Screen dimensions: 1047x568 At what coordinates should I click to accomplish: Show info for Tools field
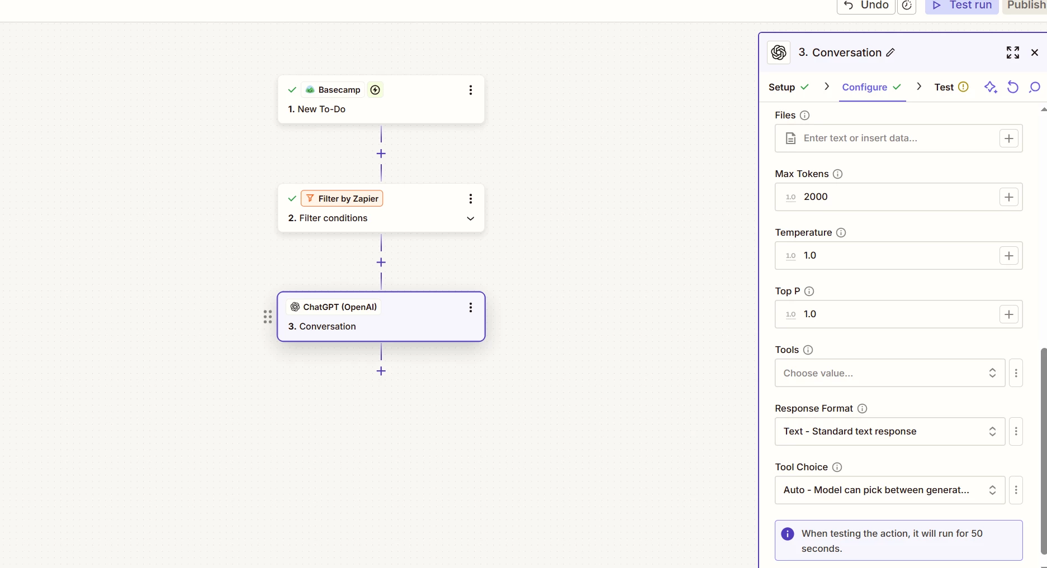coord(808,350)
